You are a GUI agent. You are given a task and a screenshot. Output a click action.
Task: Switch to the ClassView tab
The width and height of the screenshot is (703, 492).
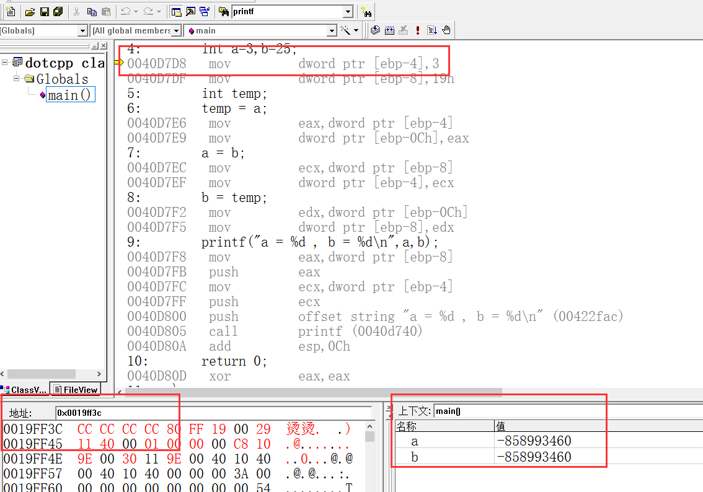coord(24,390)
